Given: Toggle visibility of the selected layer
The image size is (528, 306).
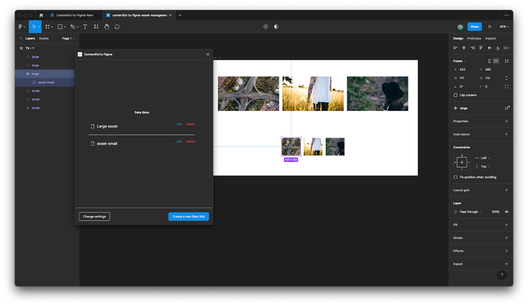Looking at the screenshot, I should [506, 212].
